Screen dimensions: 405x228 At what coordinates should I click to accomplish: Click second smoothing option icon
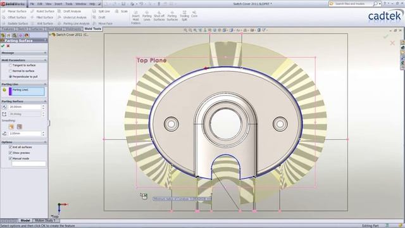(20, 127)
